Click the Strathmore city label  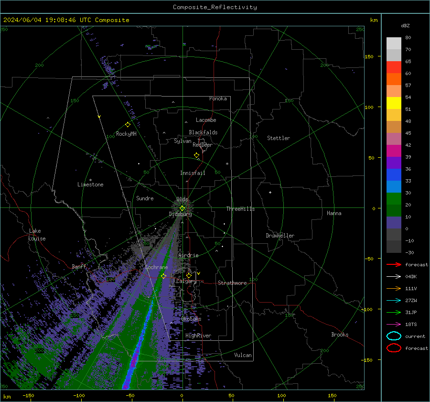pos(232,283)
